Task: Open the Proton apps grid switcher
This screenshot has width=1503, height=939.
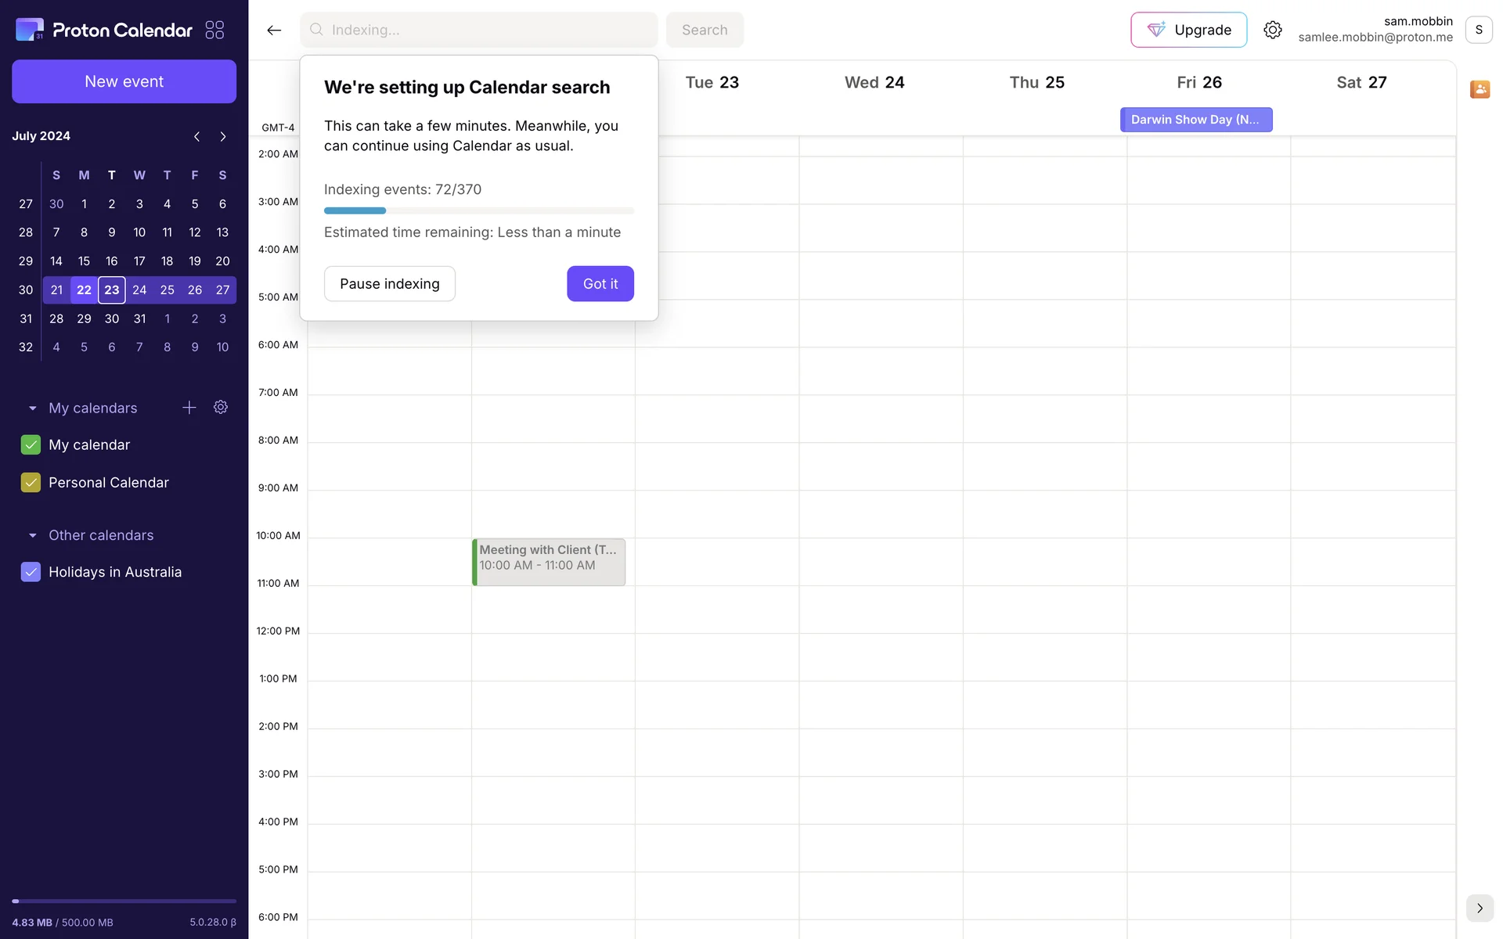Action: (214, 30)
